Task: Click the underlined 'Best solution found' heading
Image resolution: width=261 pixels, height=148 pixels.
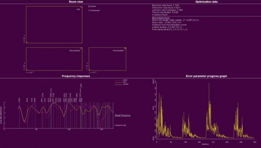Action: (161, 18)
